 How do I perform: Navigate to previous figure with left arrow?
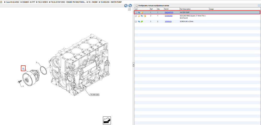coord(126,6)
